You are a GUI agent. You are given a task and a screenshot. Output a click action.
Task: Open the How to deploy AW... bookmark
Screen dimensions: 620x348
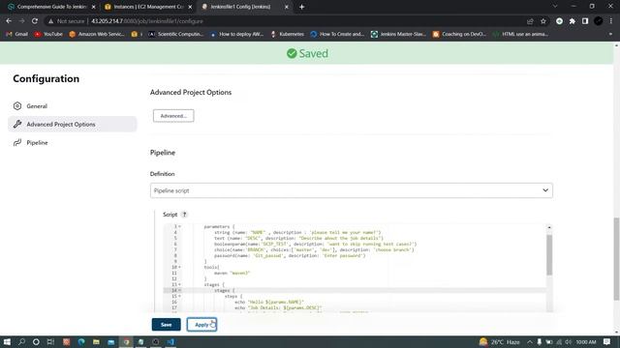(x=236, y=34)
